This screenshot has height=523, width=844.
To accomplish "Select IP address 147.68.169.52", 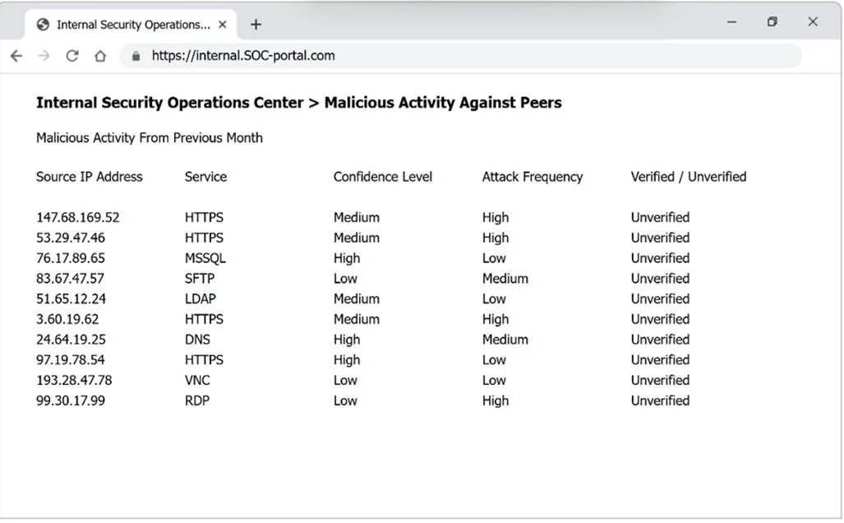I will (77, 217).
